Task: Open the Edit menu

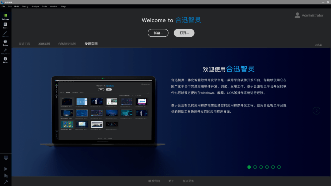Action: [x=10, y=6]
